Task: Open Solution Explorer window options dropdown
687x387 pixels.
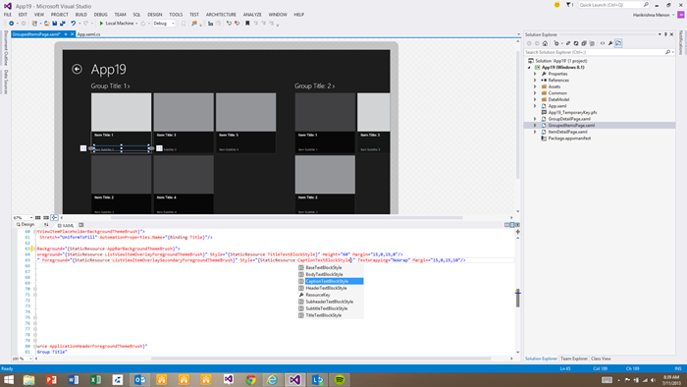Action: click(660, 34)
